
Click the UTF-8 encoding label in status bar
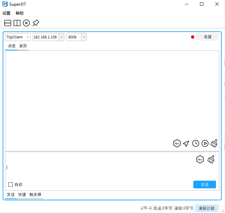point(146,208)
